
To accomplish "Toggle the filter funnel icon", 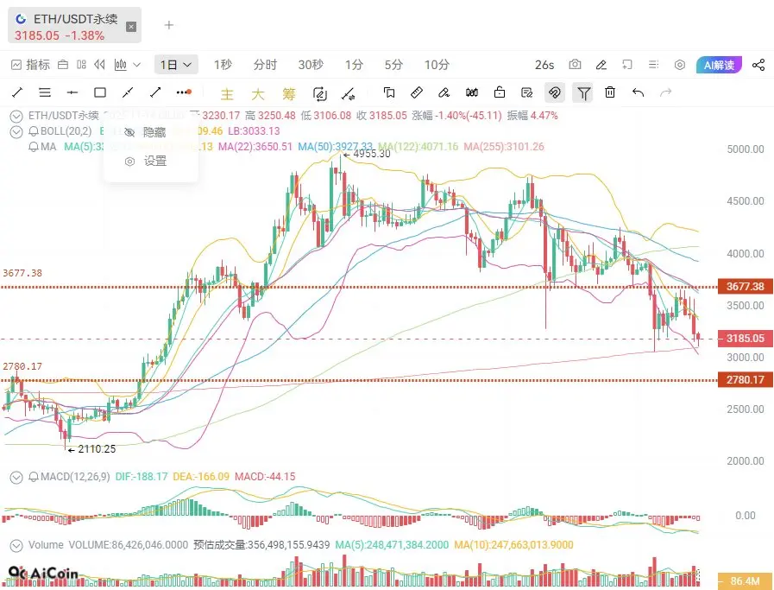I will click(583, 92).
